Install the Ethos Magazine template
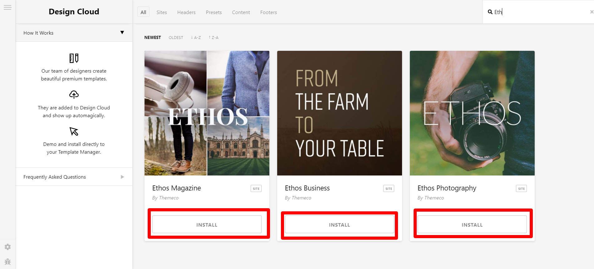Viewport: 594px width, 269px height. tap(207, 224)
